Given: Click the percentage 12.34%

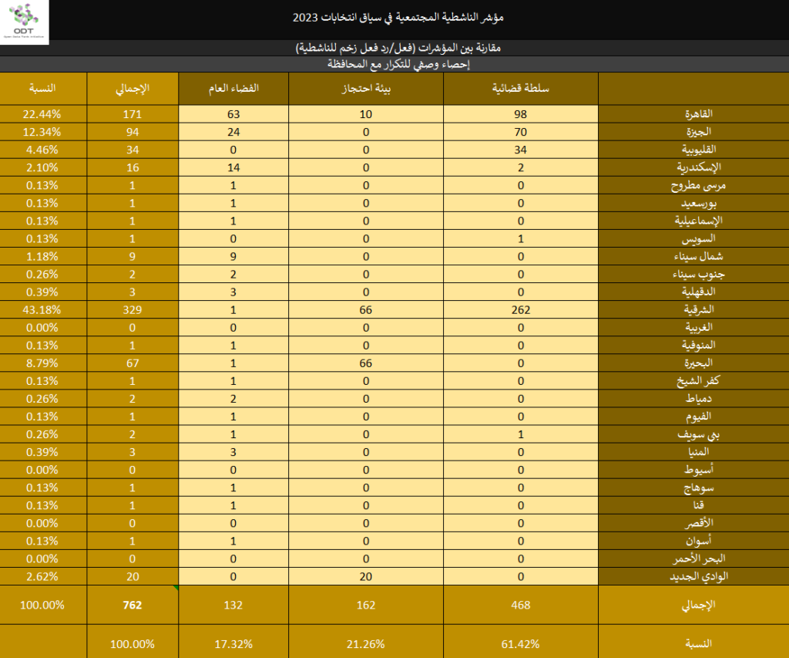Looking at the screenshot, I should (x=42, y=132).
